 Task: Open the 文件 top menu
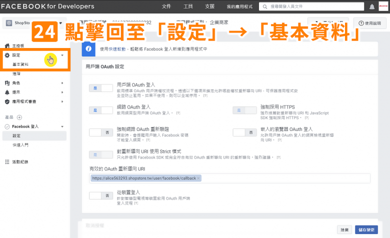coord(166,6)
